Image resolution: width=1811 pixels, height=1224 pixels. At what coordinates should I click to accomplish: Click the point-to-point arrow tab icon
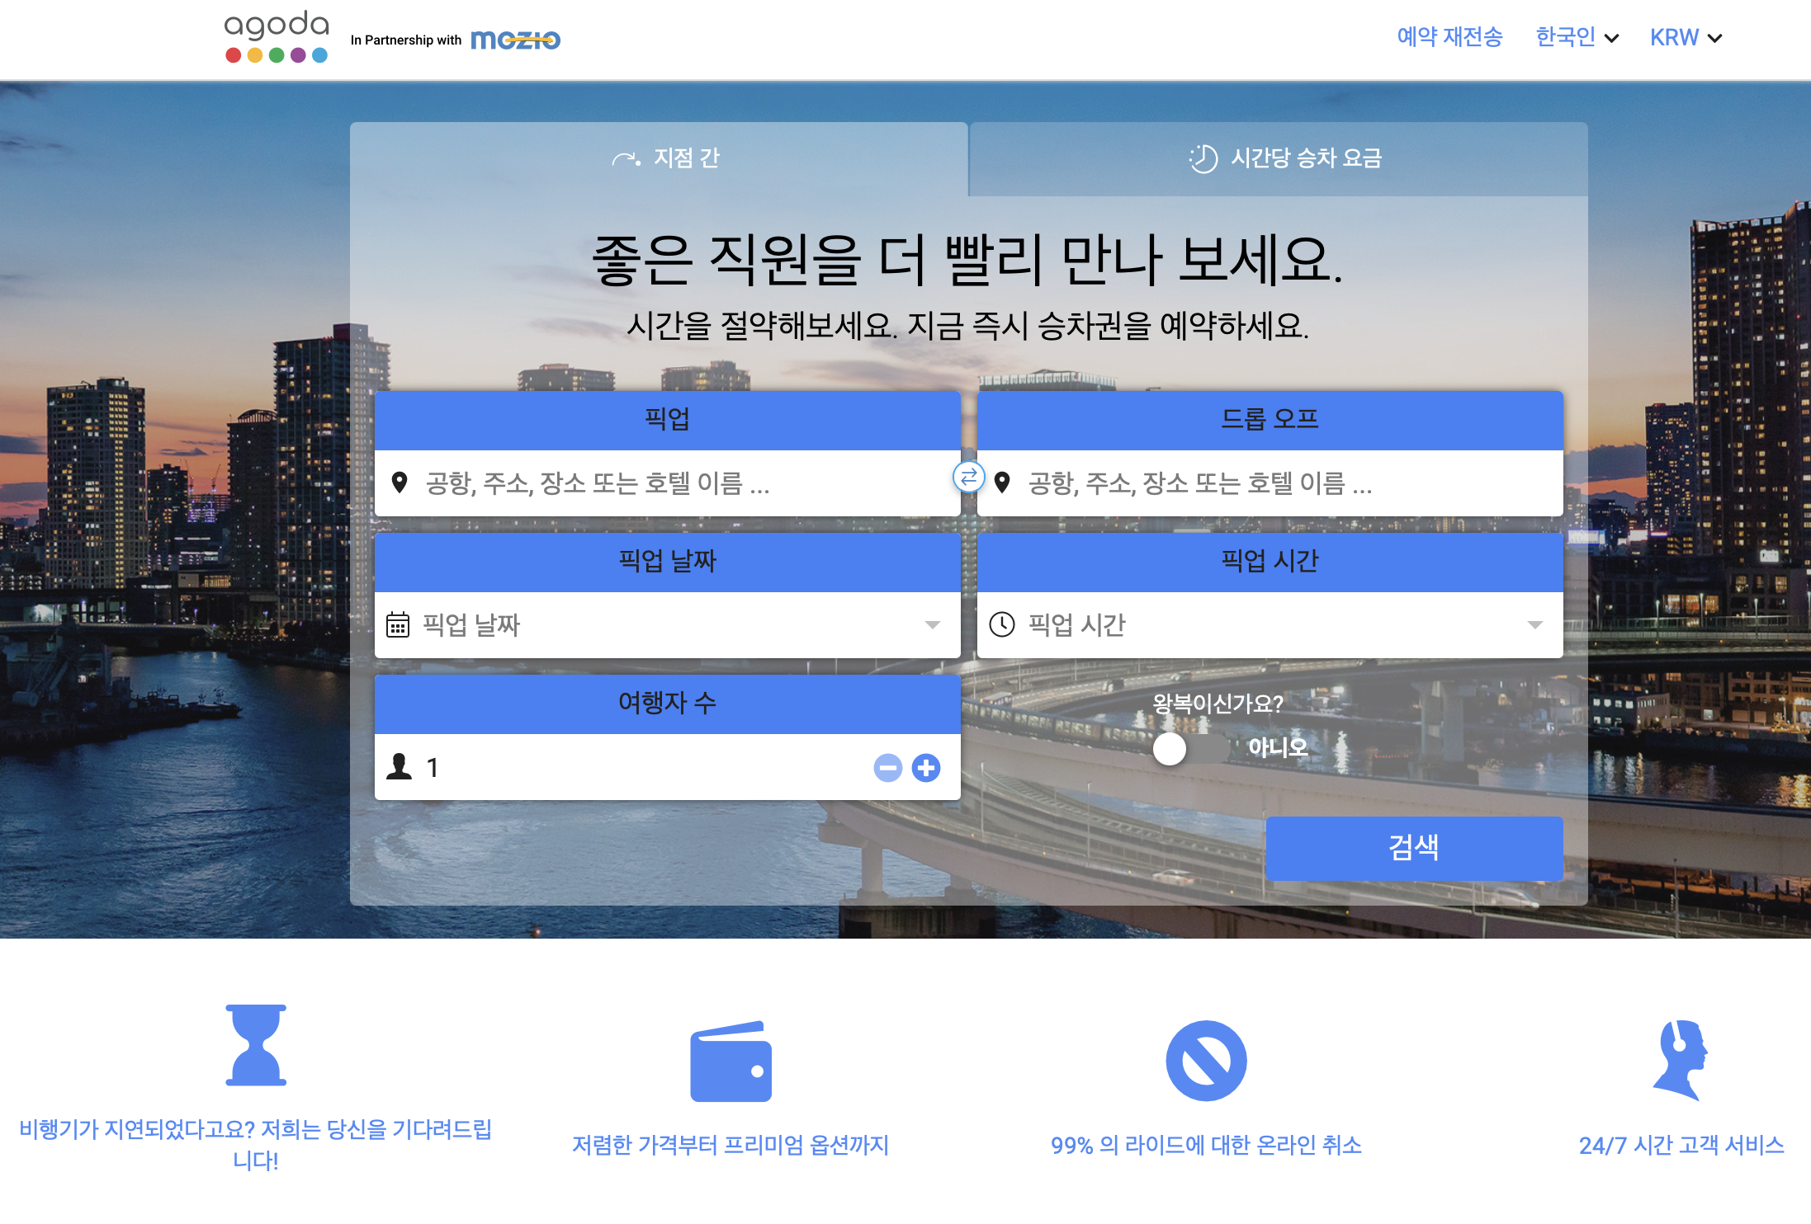[627, 158]
